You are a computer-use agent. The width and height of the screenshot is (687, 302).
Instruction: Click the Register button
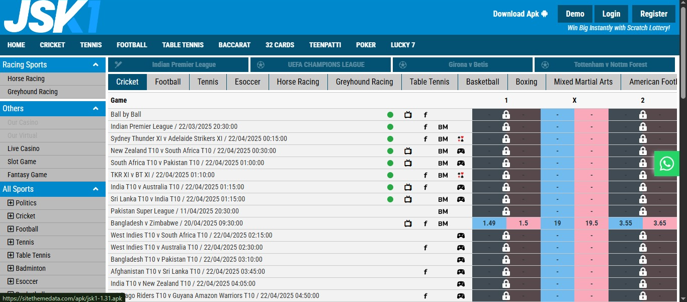654,14
